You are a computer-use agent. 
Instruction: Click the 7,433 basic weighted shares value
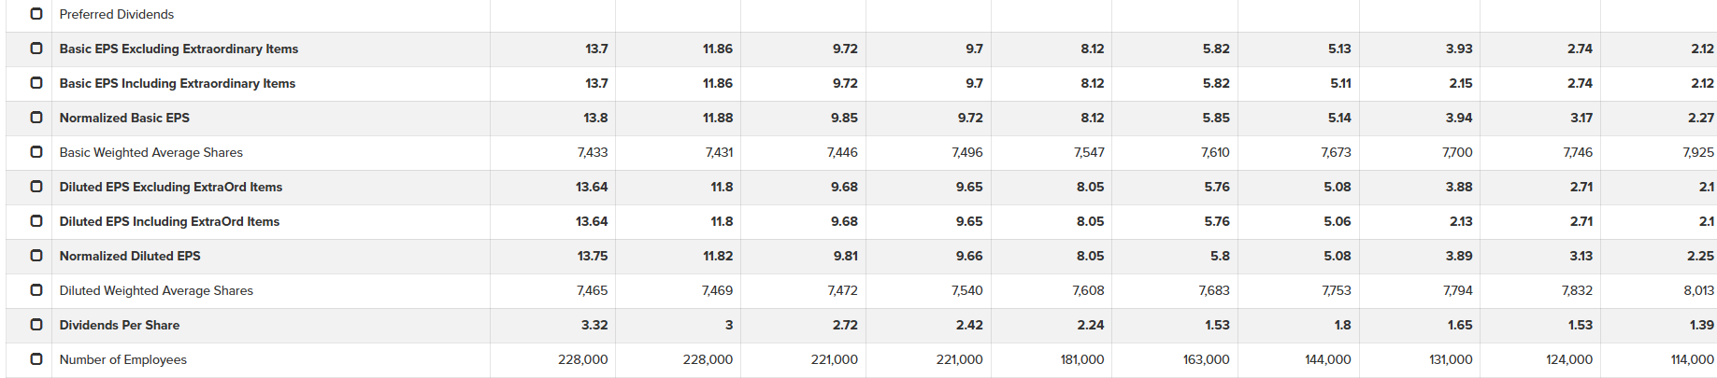click(593, 152)
